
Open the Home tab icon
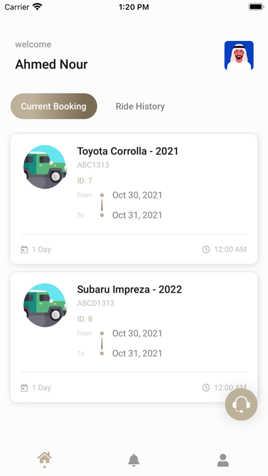44,460
